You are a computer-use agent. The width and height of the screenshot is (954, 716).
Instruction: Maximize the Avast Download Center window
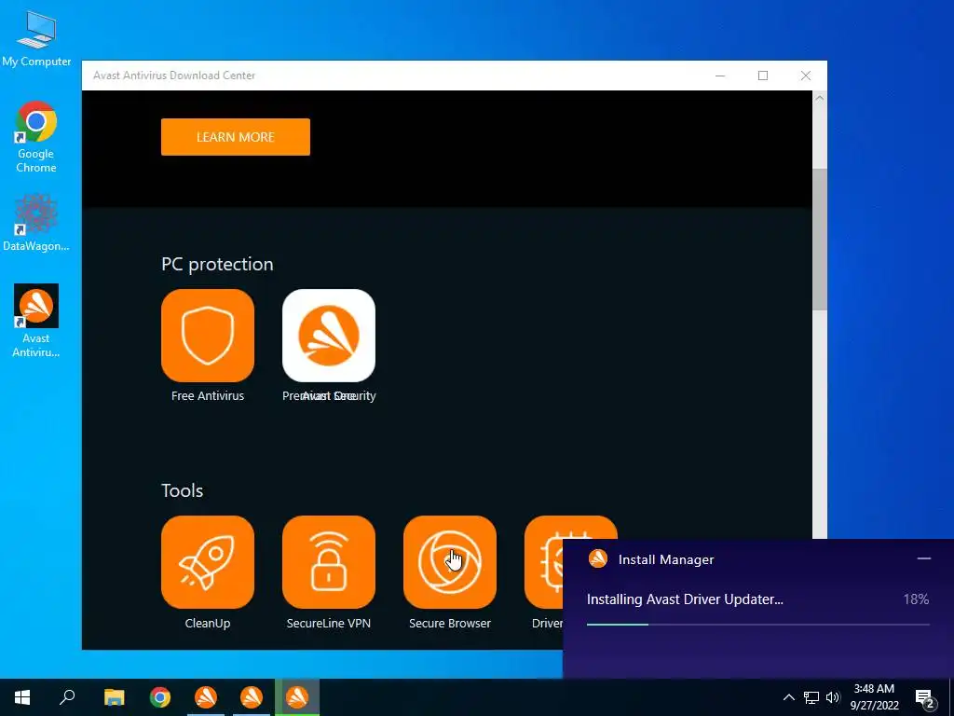pyautogui.click(x=763, y=76)
